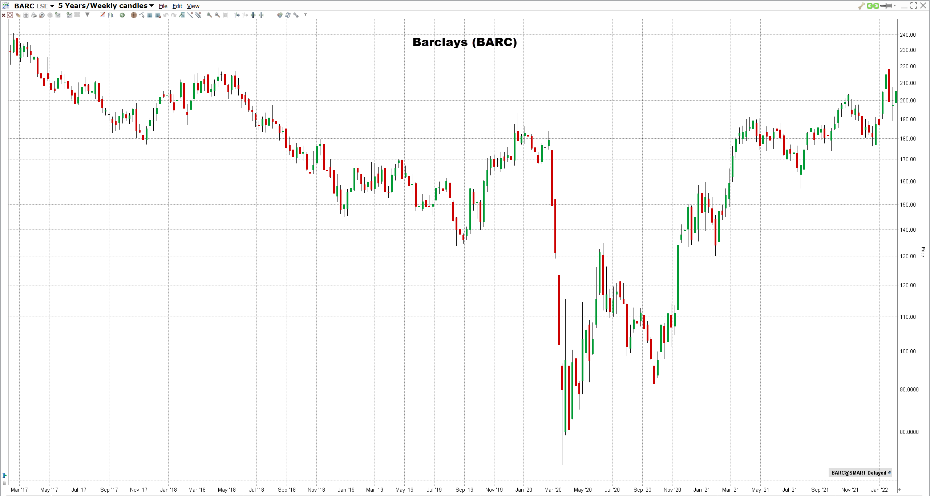Image resolution: width=930 pixels, height=496 pixels.
Task: Click the green dollar sign icon
Action: (x=122, y=15)
